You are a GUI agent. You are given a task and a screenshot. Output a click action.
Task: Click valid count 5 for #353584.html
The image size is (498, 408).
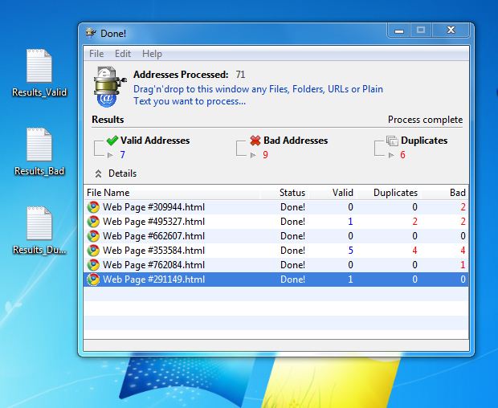(350, 251)
